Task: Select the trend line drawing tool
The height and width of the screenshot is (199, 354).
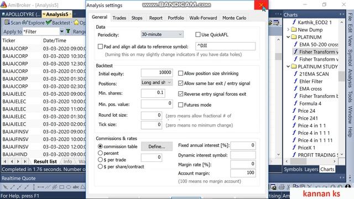Action: (12, 187)
